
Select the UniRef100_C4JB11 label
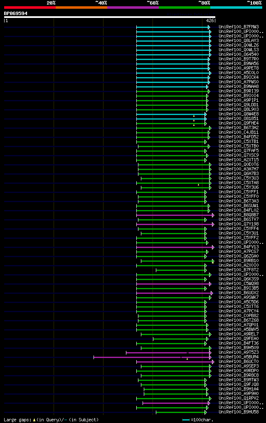click(239, 133)
